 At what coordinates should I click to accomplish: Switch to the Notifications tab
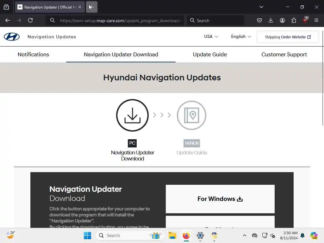tap(33, 54)
